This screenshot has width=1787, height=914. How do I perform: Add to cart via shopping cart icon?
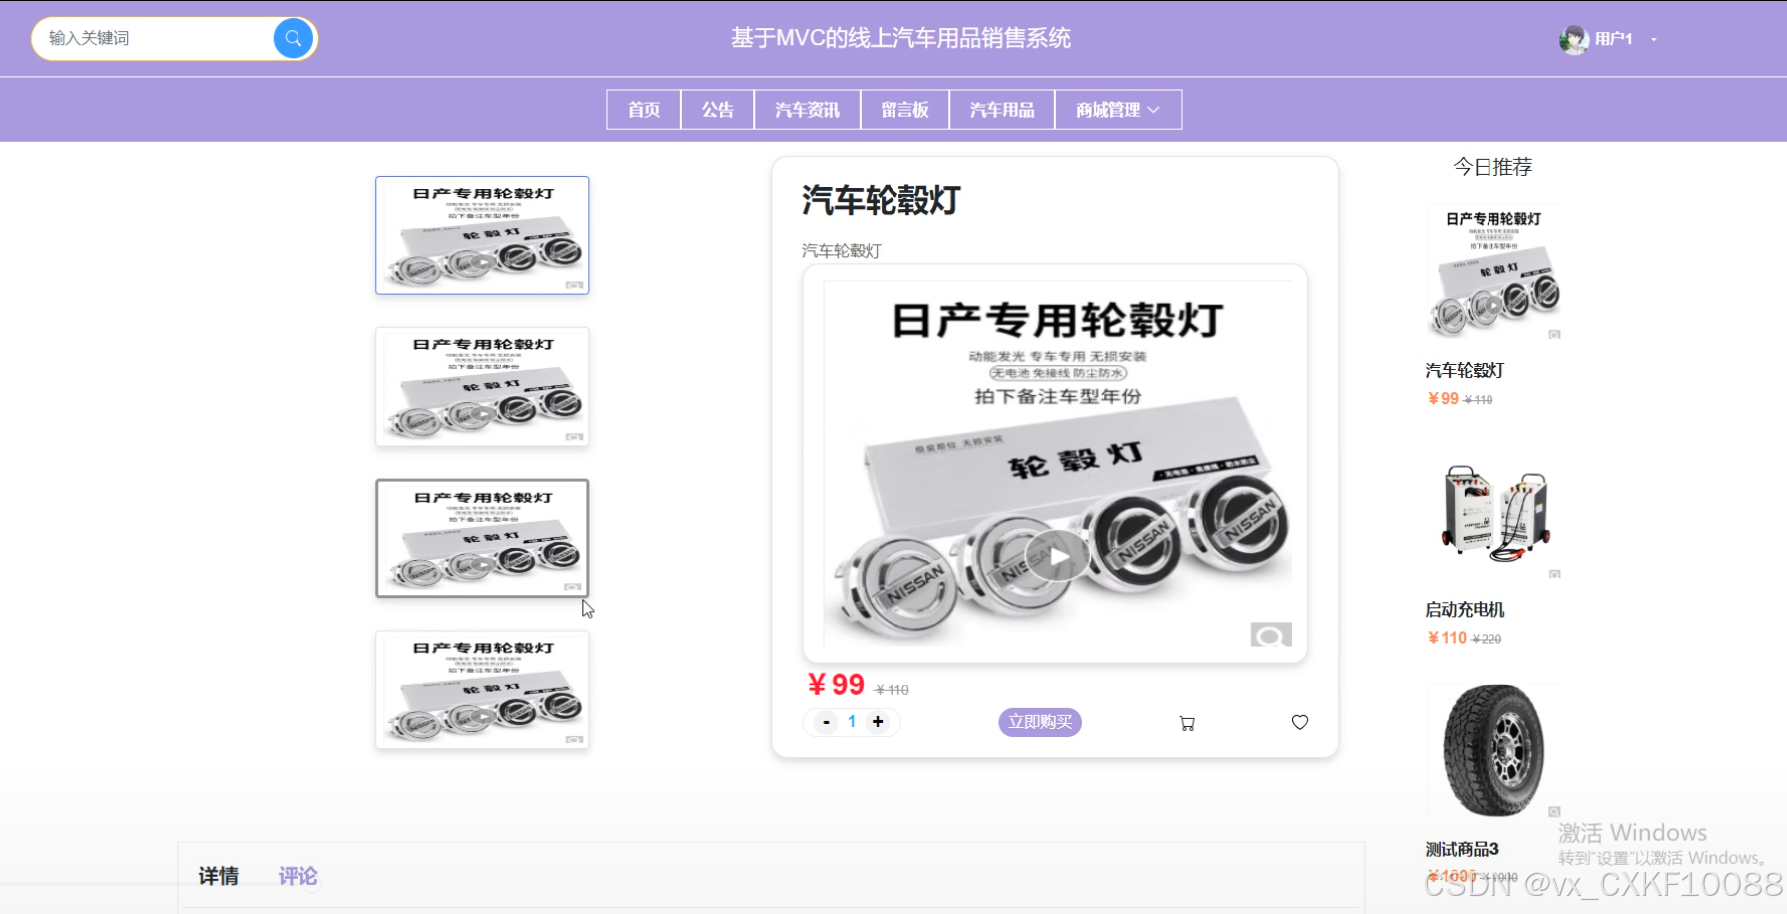(1187, 723)
